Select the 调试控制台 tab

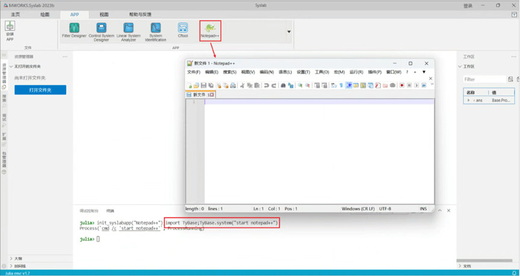click(x=89, y=210)
